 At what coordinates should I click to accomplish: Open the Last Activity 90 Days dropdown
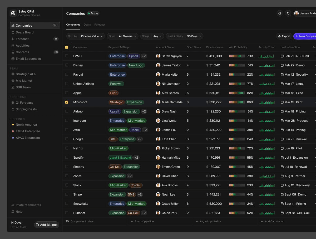tap(185, 36)
